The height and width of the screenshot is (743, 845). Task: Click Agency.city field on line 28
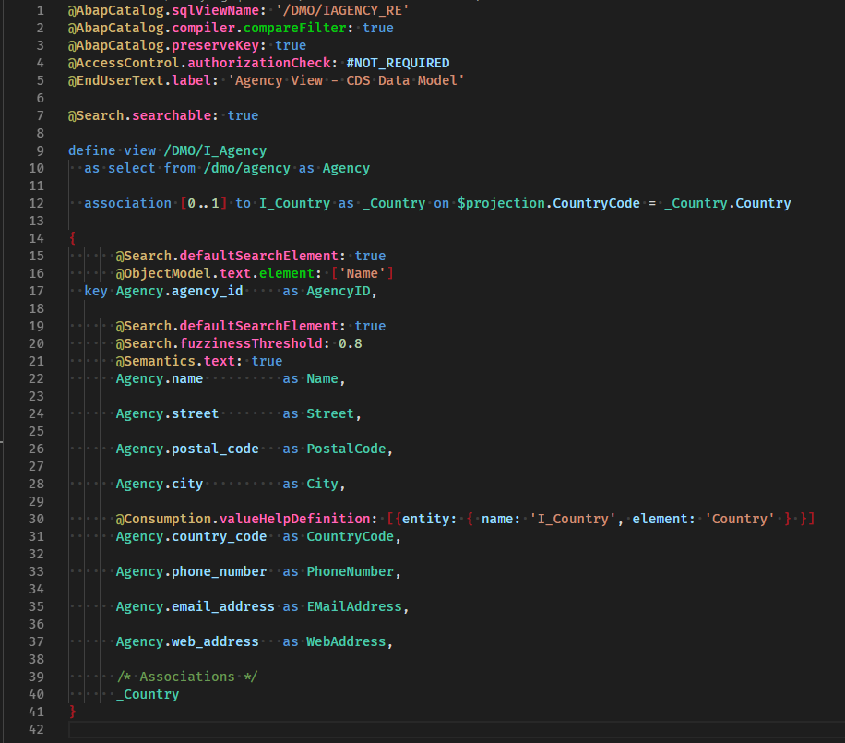click(160, 484)
